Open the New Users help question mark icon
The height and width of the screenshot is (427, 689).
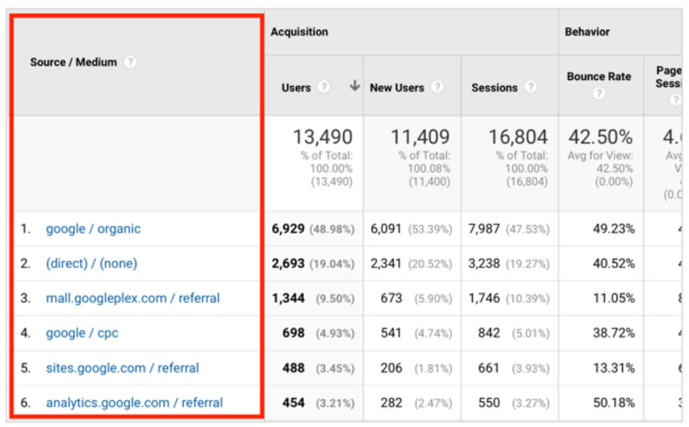click(438, 87)
